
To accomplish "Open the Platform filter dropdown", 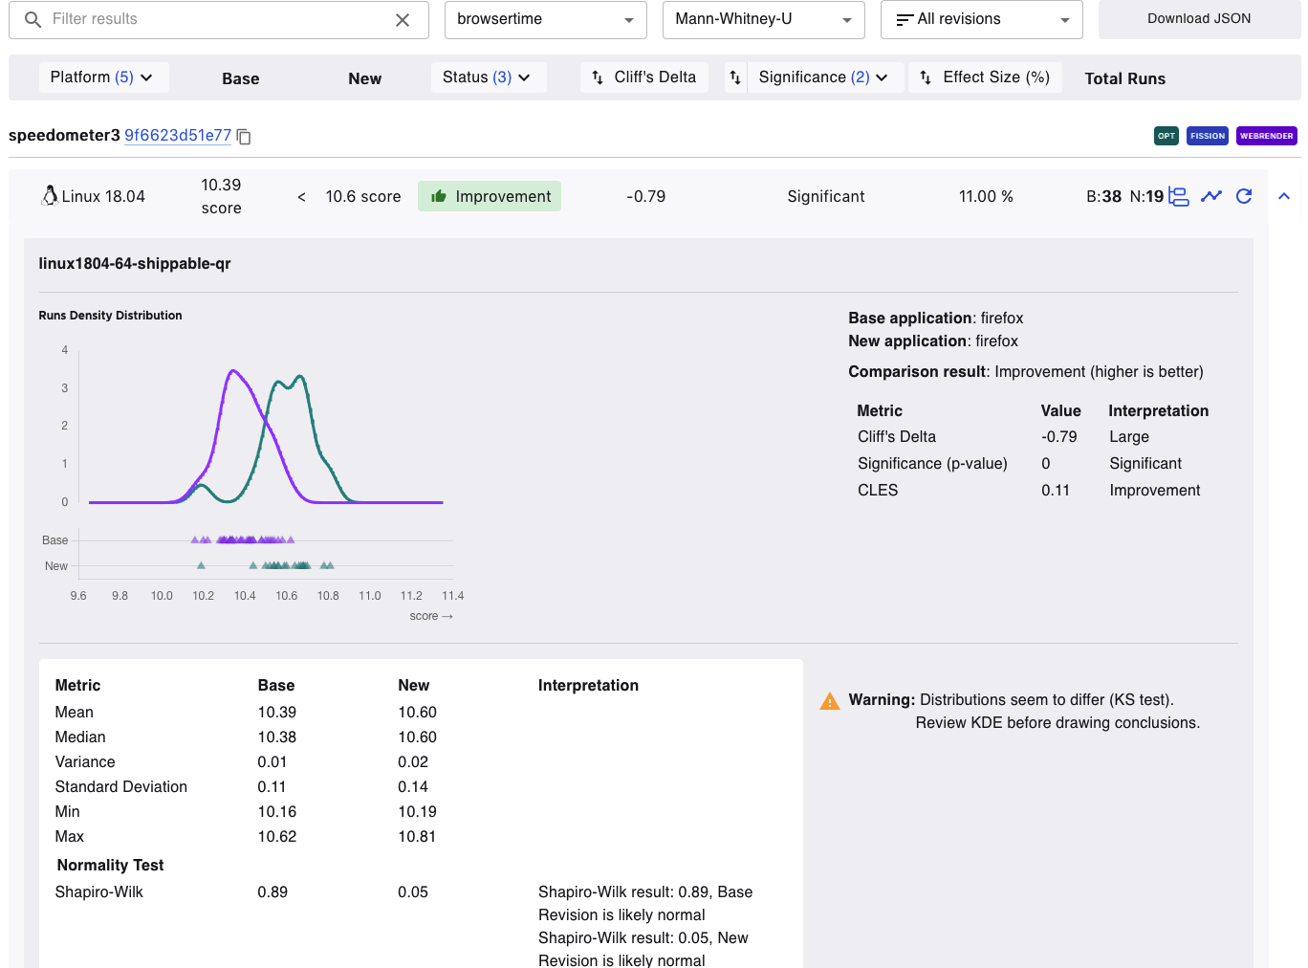I will pyautogui.click(x=103, y=77).
